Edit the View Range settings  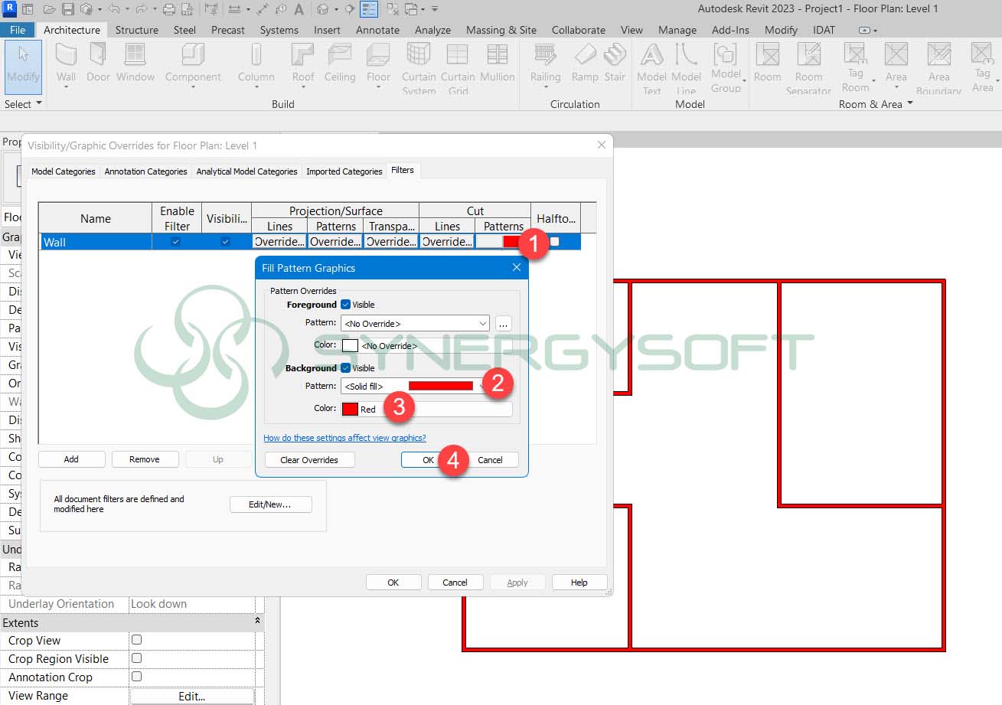[x=192, y=695]
